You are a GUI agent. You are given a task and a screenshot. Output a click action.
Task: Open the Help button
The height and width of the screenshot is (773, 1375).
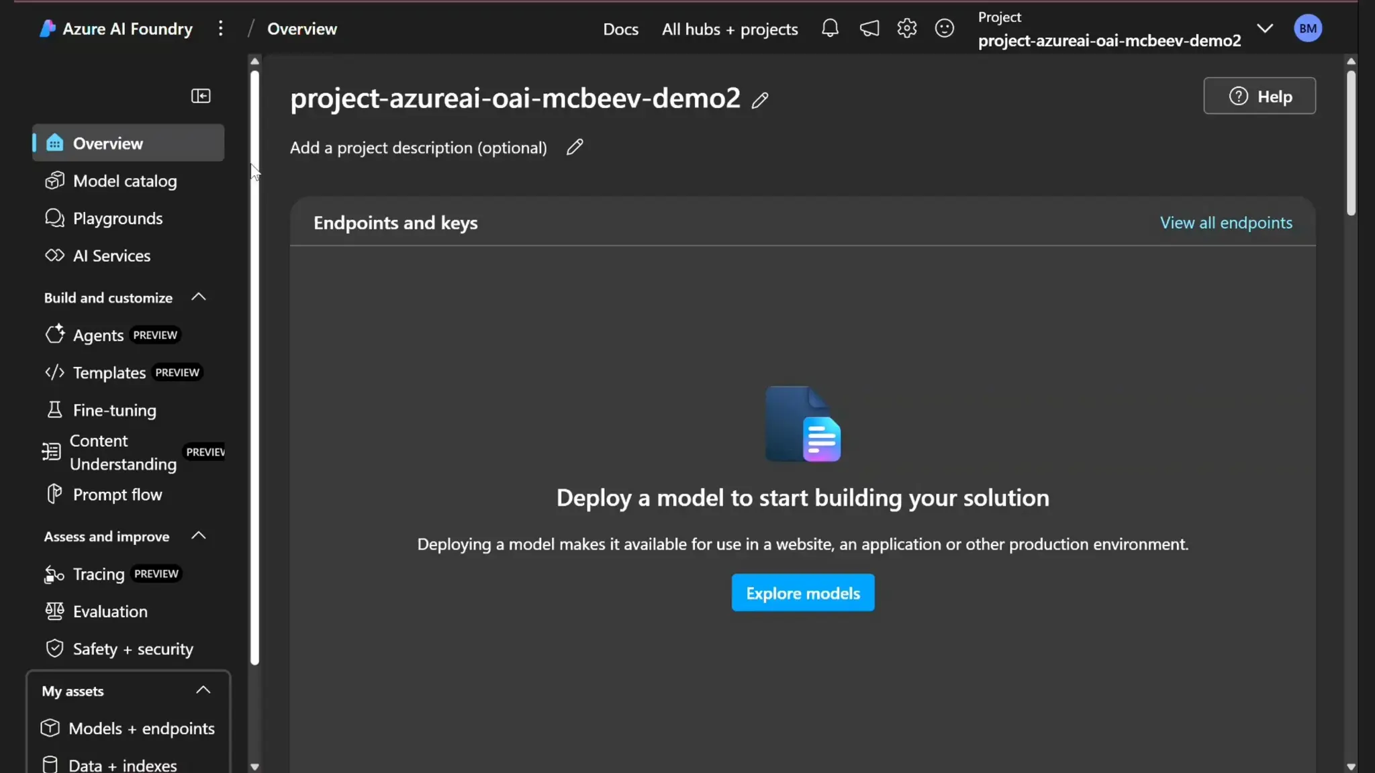tap(1260, 96)
